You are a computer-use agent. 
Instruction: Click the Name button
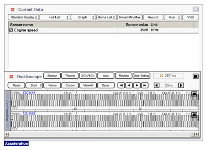pos(52,85)
